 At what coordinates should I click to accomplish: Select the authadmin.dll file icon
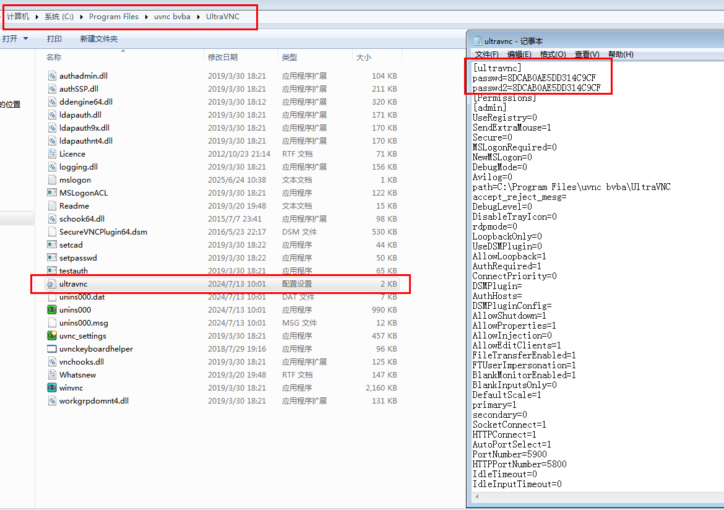pyautogui.click(x=52, y=76)
